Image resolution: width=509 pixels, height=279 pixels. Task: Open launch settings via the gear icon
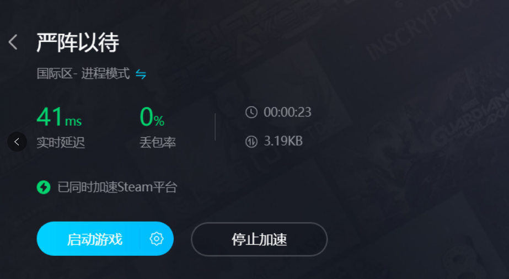(157, 239)
